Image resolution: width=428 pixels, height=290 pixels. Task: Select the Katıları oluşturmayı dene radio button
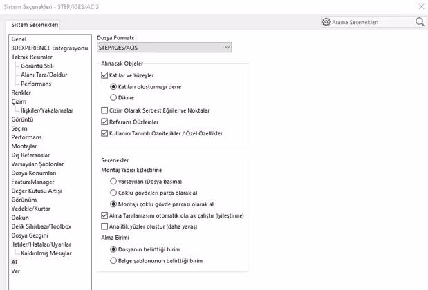pos(113,87)
